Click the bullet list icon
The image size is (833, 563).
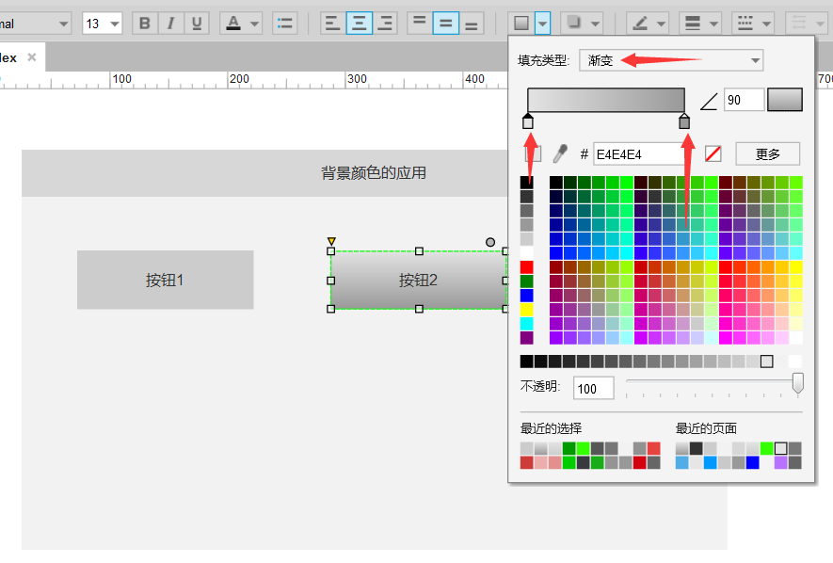[x=285, y=24]
